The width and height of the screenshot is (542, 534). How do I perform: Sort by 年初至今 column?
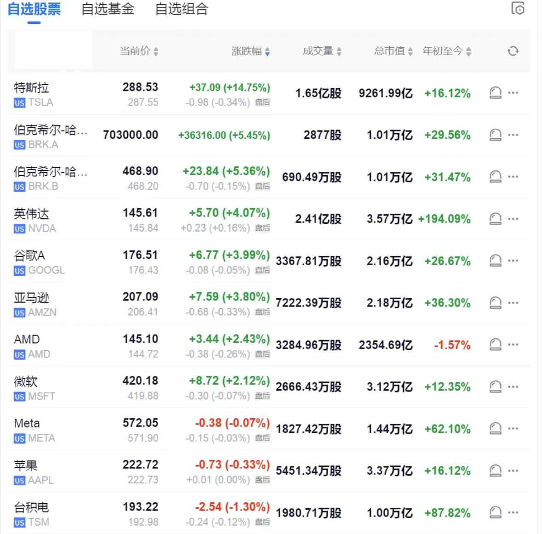(x=447, y=51)
